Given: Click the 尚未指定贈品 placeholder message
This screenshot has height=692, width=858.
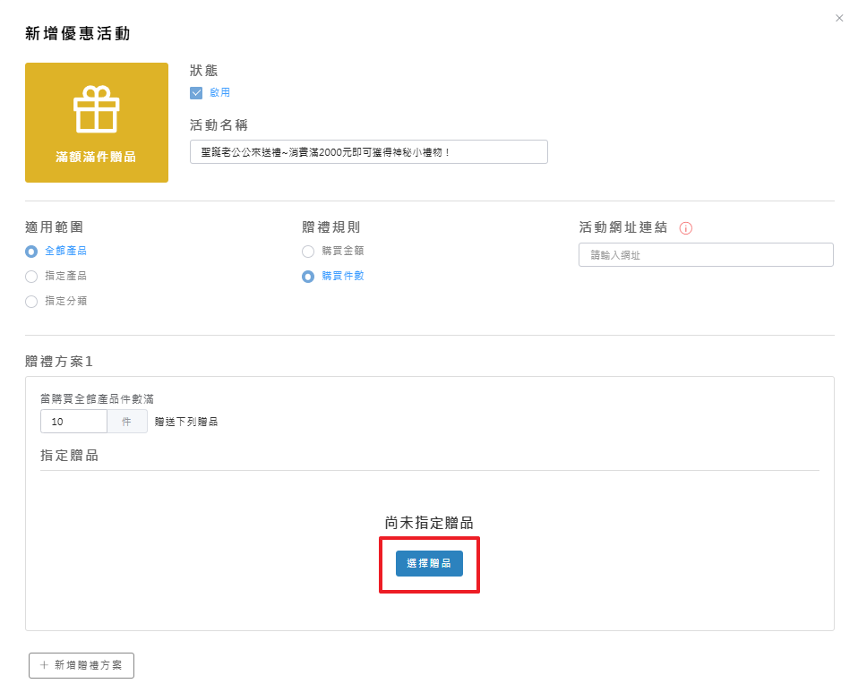Looking at the screenshot, I should [429, 523].
